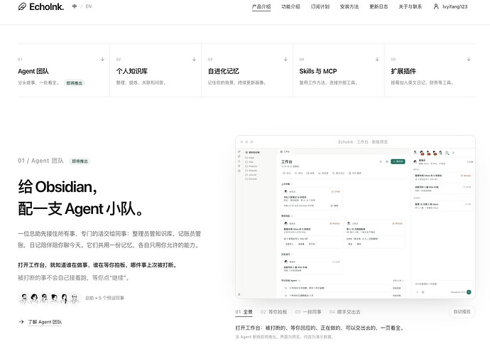Select the Journal folder in the preview sidebar
This screenshot has height=349, width=490.
(x=251, y=175)
